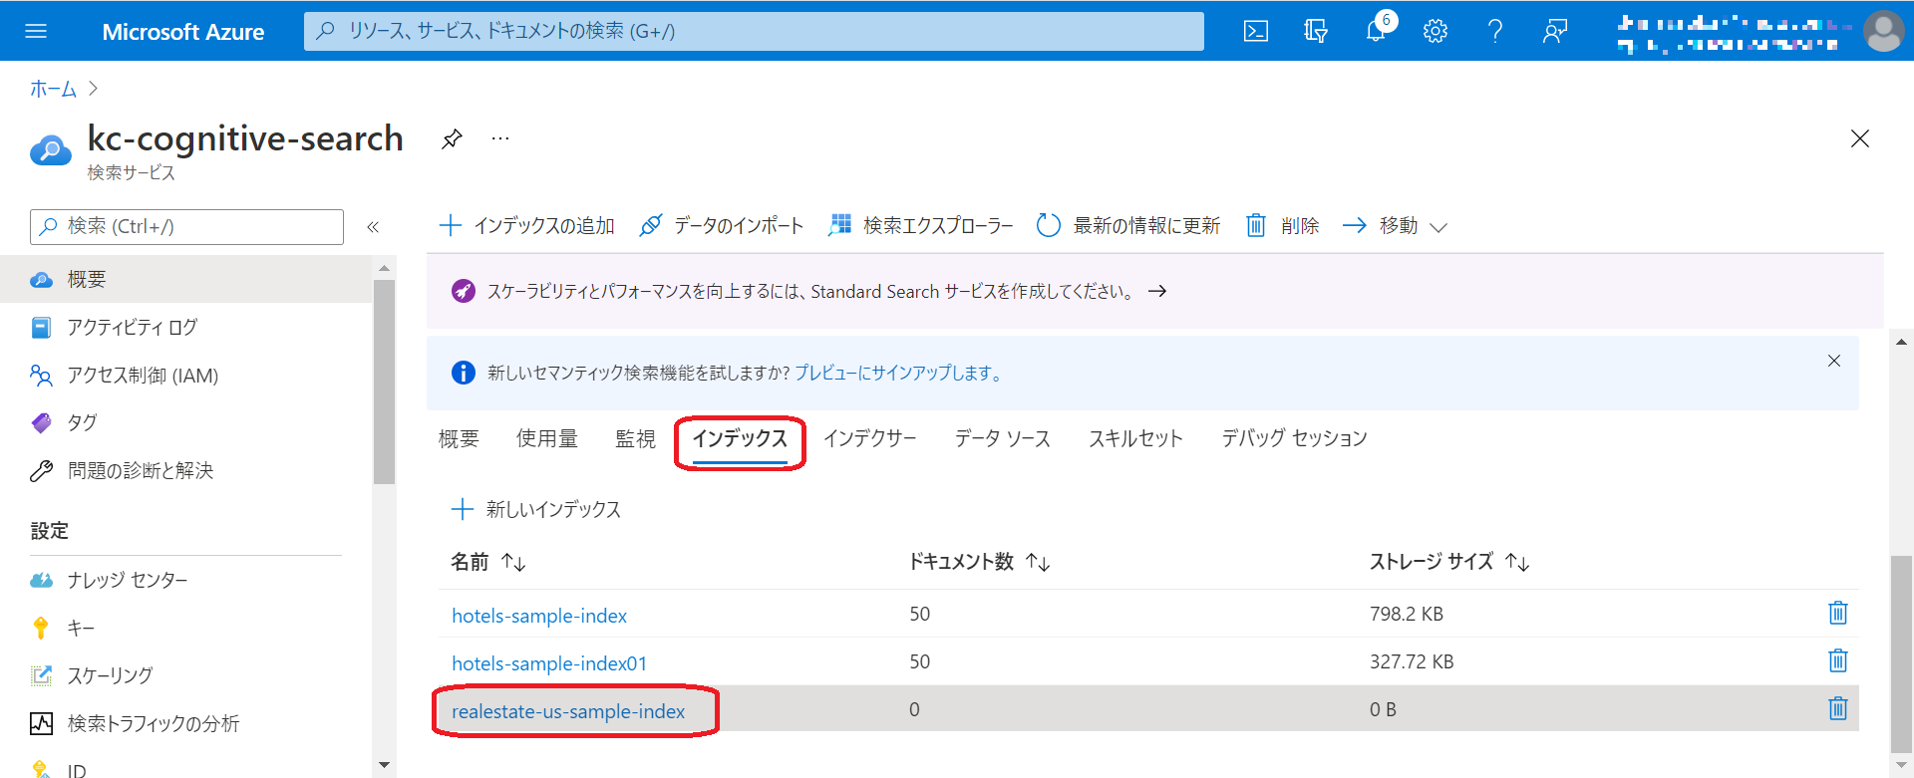Delete hotels-sample-index using its trash icon
This screenshot has height=778, width=1914.
pyautogui.click(x=1838, y=613)
